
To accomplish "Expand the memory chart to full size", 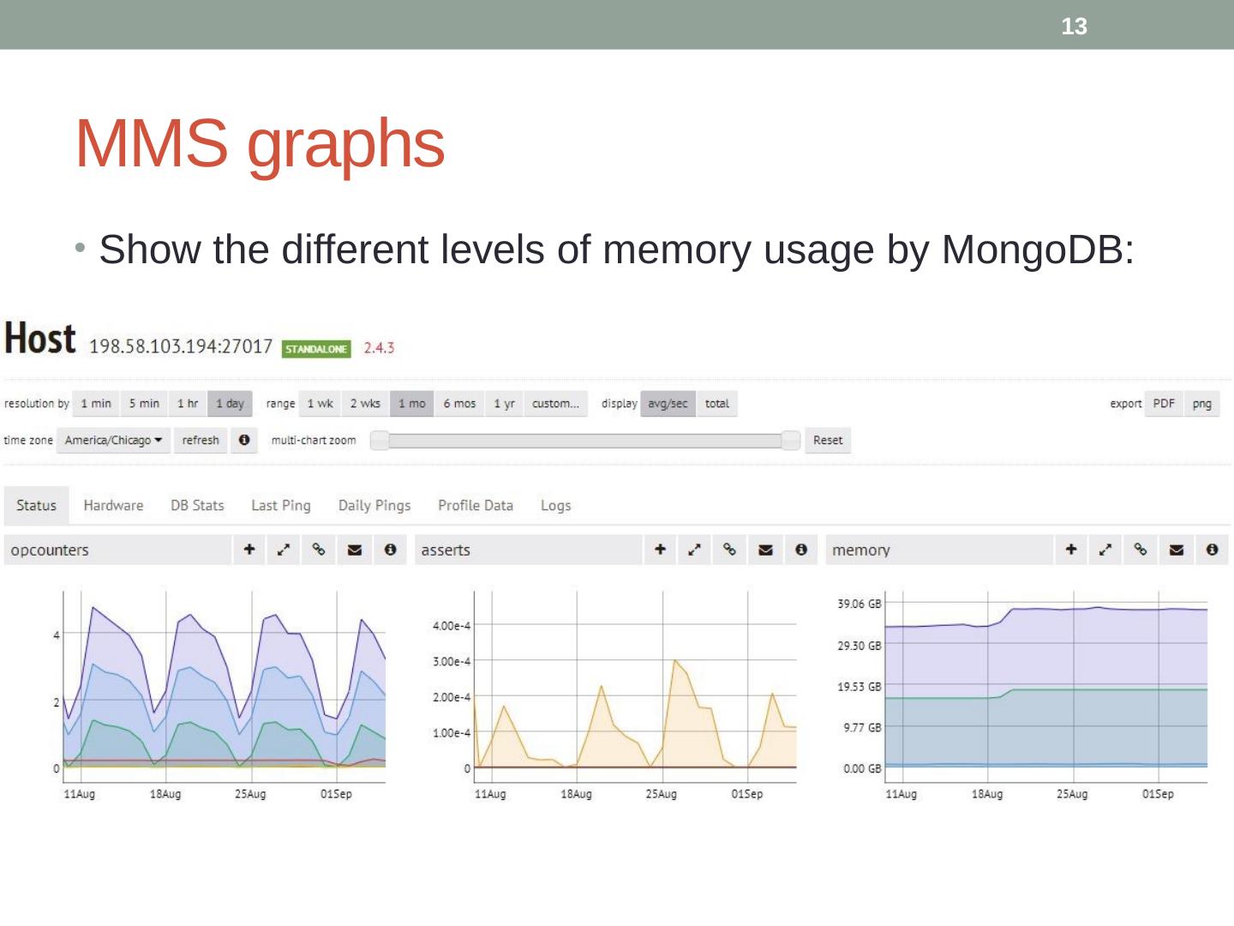I will pyautogui.click(x=1105, y=550).
